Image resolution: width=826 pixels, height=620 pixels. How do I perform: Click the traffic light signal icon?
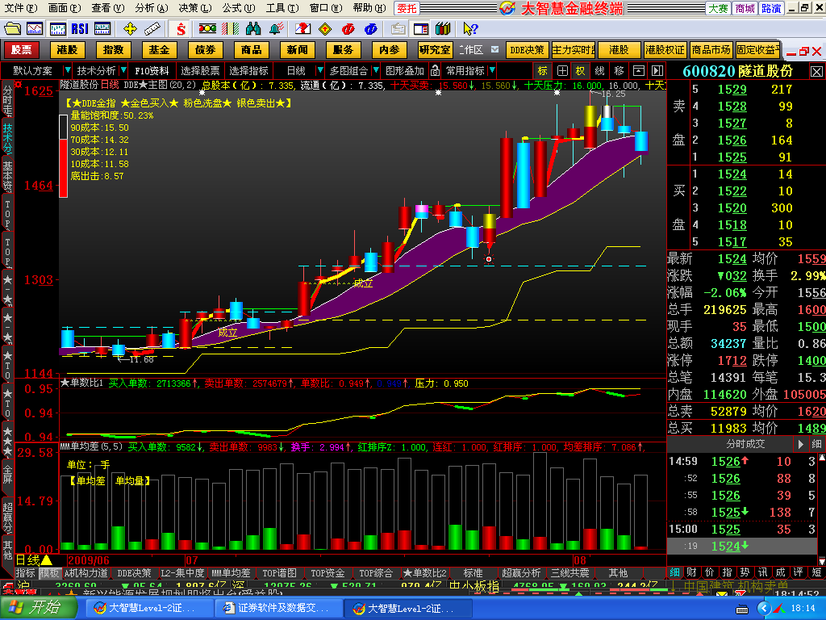207,28
